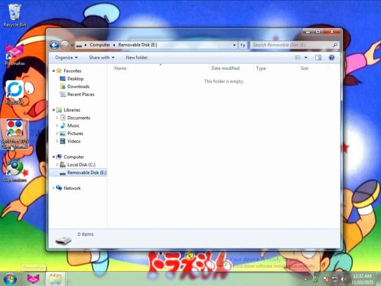Open Explorer help with the question mark icon

click(332, 58)
